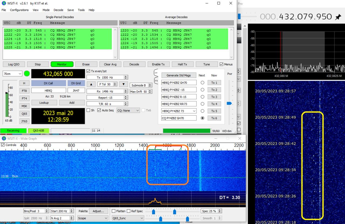The height and width of the screenshot is (224, 345).
Task: Disable the Auto Seq checkbox
Action: click(x=99, y=110)
